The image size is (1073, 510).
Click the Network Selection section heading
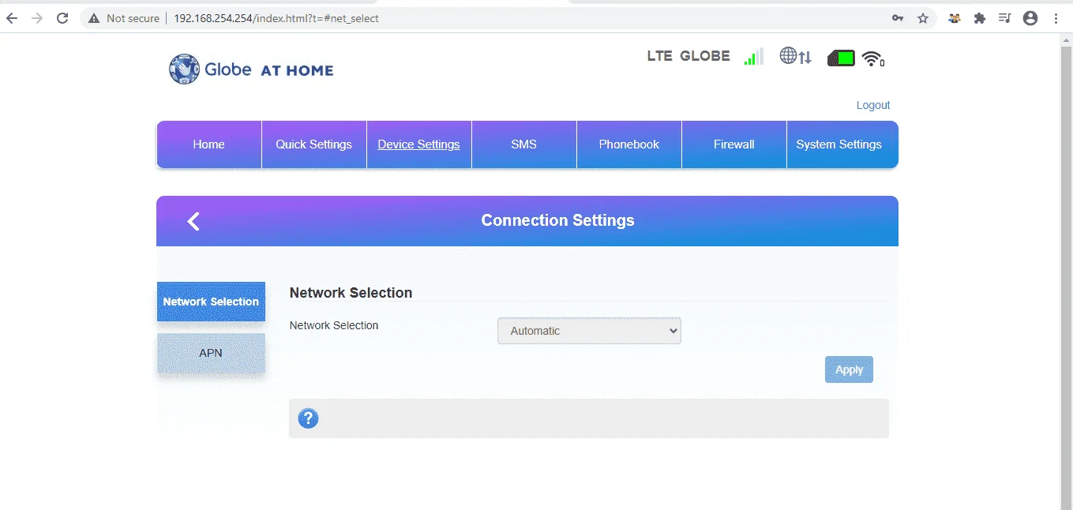(x=351, y=293)
